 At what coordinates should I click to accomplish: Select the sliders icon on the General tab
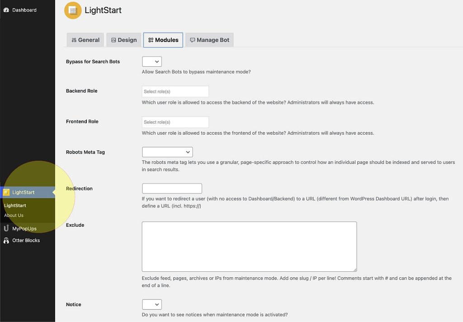pos(76,40)
